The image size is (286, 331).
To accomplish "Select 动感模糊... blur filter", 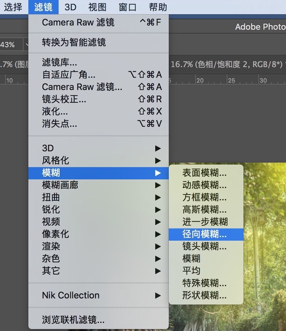I will (x=206, y=185).
